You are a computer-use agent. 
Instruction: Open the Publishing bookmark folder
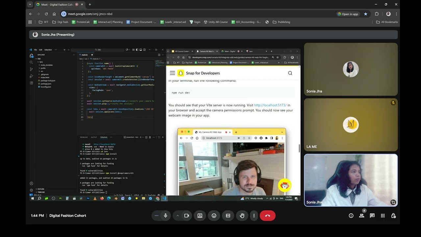(x=281, y=22)
